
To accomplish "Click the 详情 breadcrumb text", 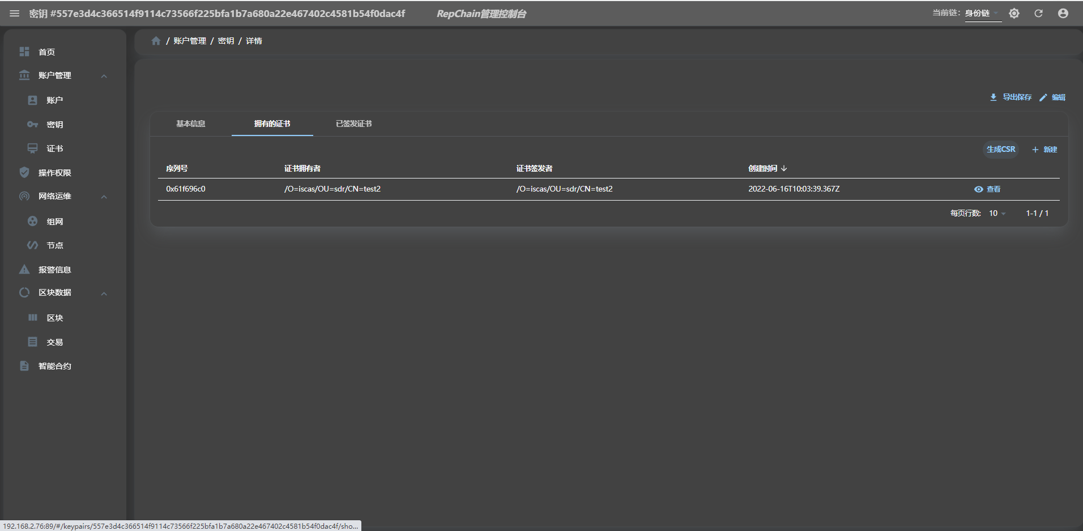I will point(254,41).
